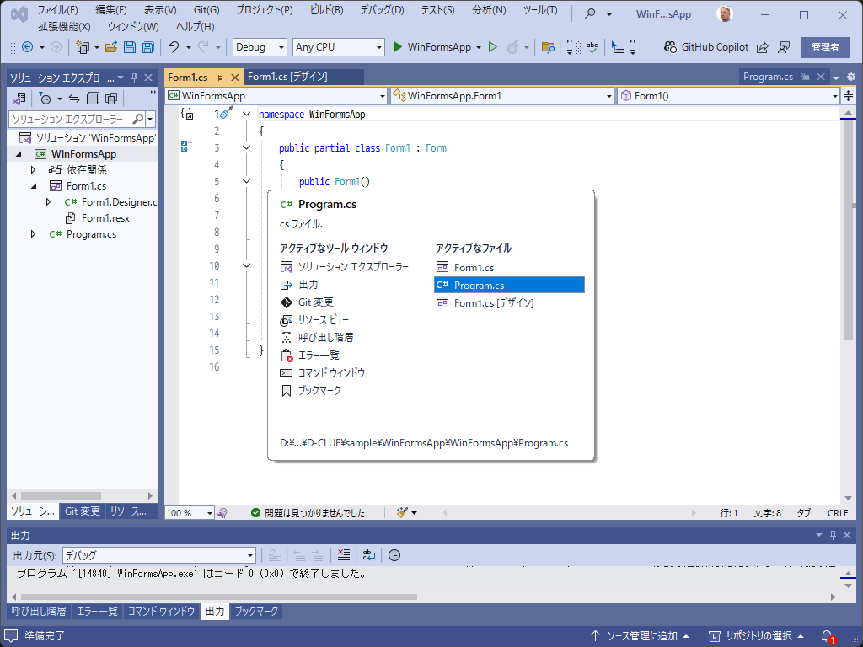Screen dimensions: 863x647
Task: Click the navigate backward arrow icon
Action: pyautogui.click(x=27, y=47)
